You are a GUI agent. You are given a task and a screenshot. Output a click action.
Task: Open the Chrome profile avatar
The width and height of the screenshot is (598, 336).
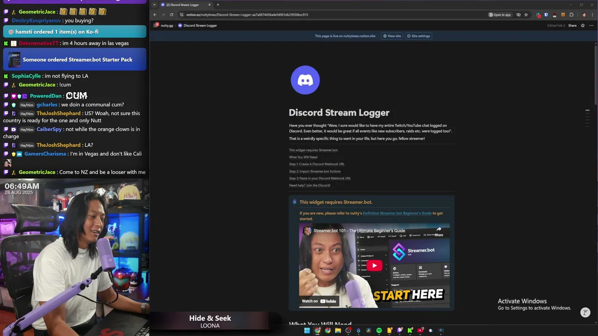[x=584, y=14]
